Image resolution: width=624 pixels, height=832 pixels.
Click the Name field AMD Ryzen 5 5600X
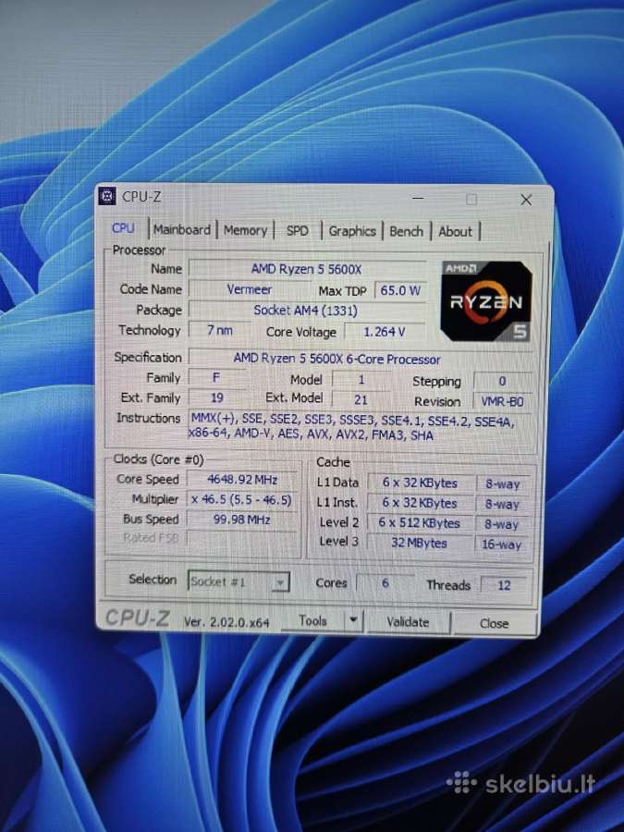click(x=307, y=269)
